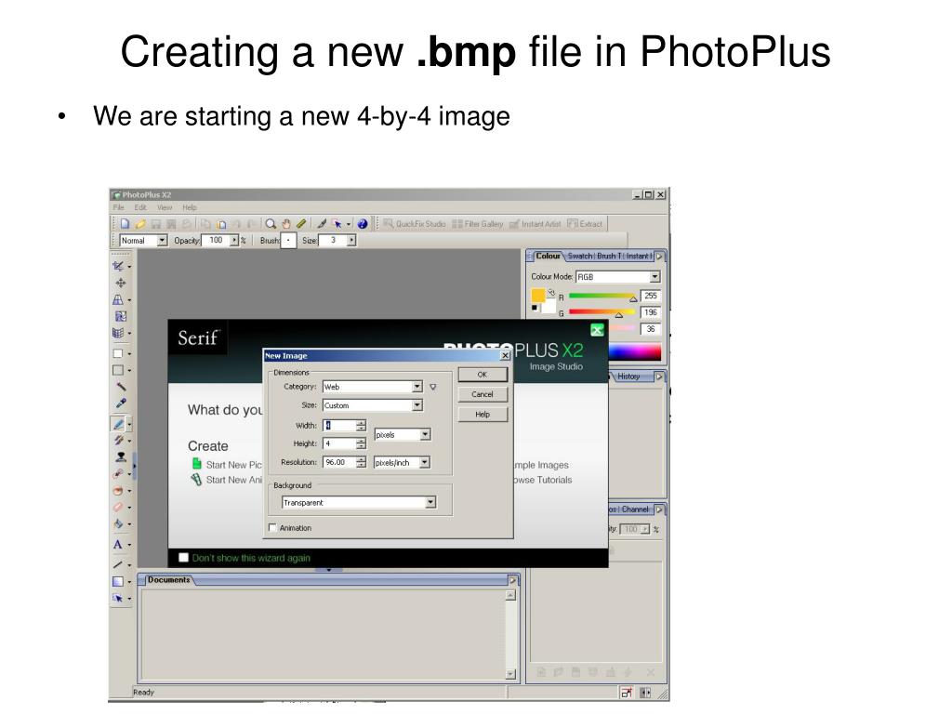
Task: Select the Crop tool in left toolbox
Action: [118, 266]
